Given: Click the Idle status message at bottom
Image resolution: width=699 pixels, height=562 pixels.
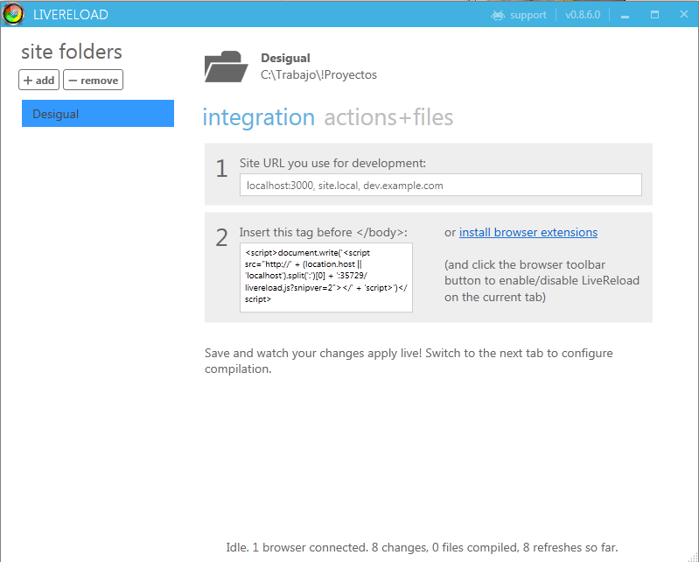Looking at the screenshot, I should pyautogui.click(x=422, y=548).
